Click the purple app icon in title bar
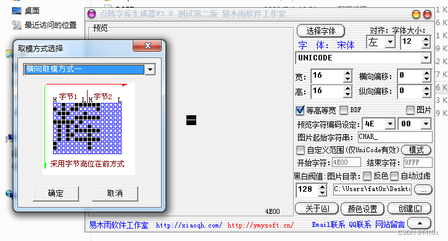The height and width of the screenshot is (241, 448). pyautogui.click(x=92, y=14)
